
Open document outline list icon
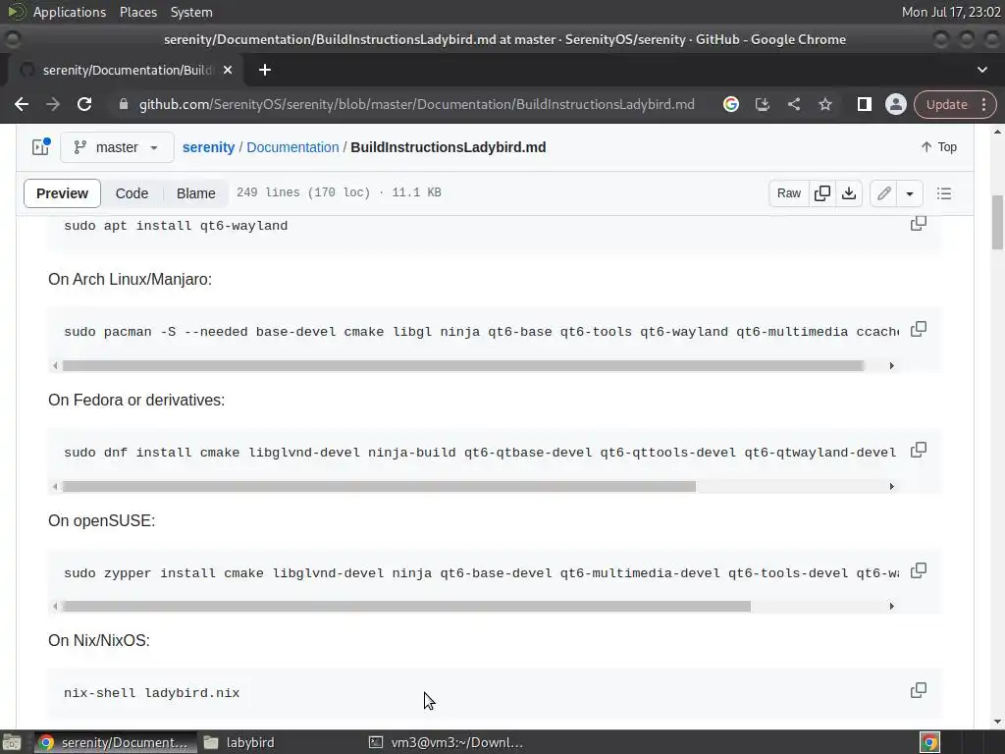click(x=943, y=193)
